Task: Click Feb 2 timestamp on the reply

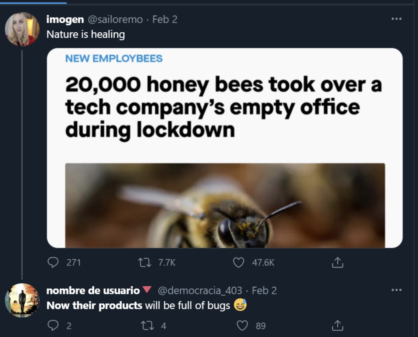Action: (264, 290)
